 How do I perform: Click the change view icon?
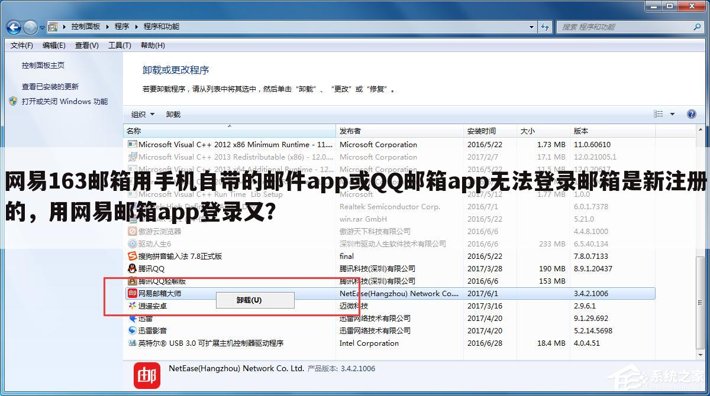click(659, 114)
